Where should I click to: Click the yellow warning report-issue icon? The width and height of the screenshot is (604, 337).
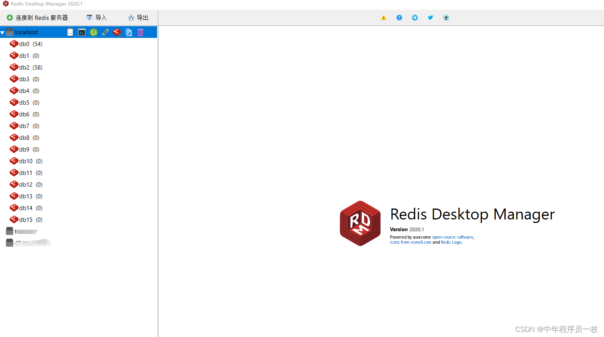[384, 18]
